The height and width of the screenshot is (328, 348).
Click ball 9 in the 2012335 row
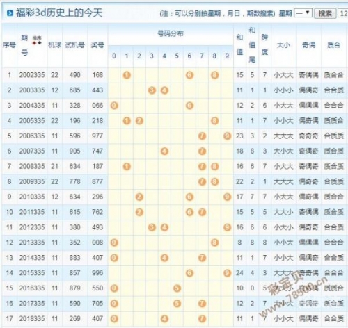[x=228, y=227]
